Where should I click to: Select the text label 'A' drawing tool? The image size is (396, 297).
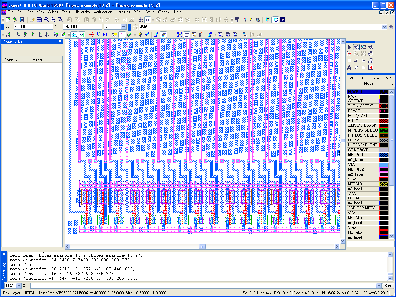click(349, 67)
